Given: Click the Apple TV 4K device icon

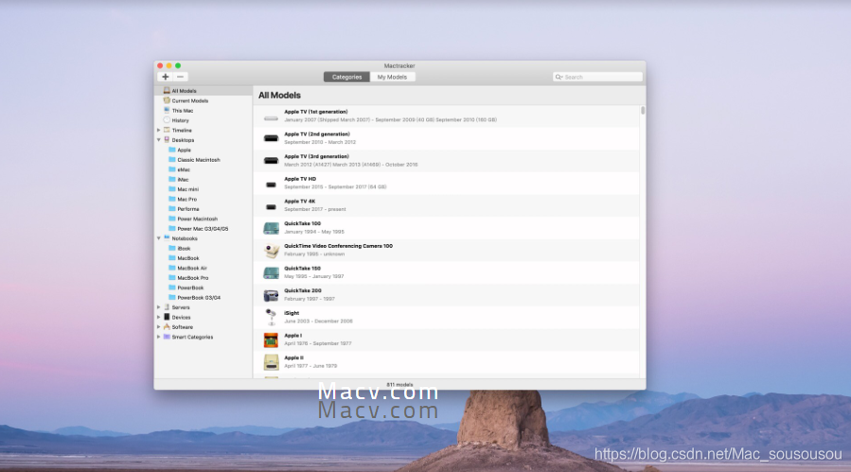Looking at the screenshot, I should tap(271, 207).
